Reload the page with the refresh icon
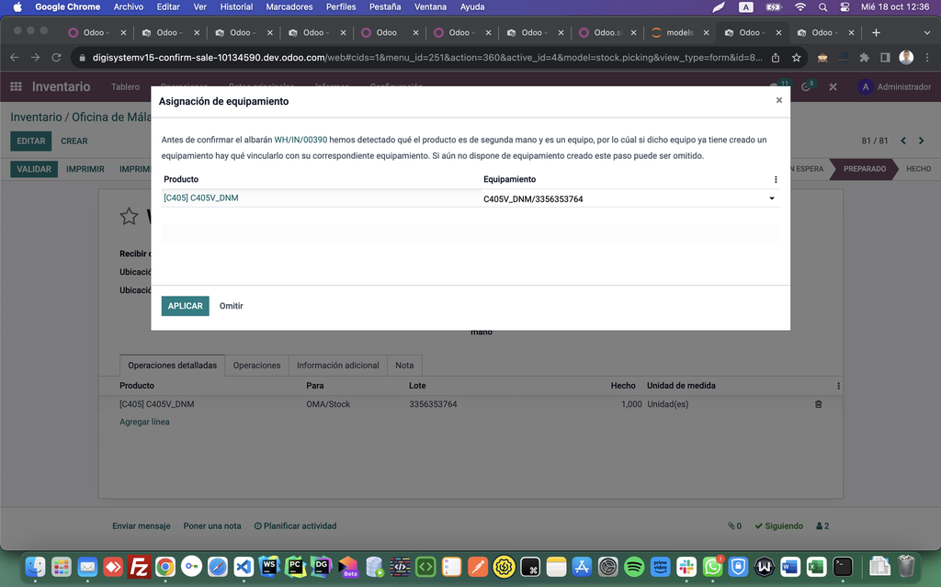Image resolution: width=941 pixels, height=587 pixels. tap(56, 58)
